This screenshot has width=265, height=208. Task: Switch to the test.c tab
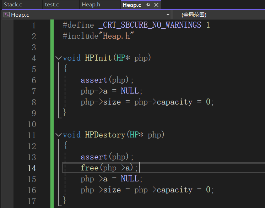pos(52,5)
